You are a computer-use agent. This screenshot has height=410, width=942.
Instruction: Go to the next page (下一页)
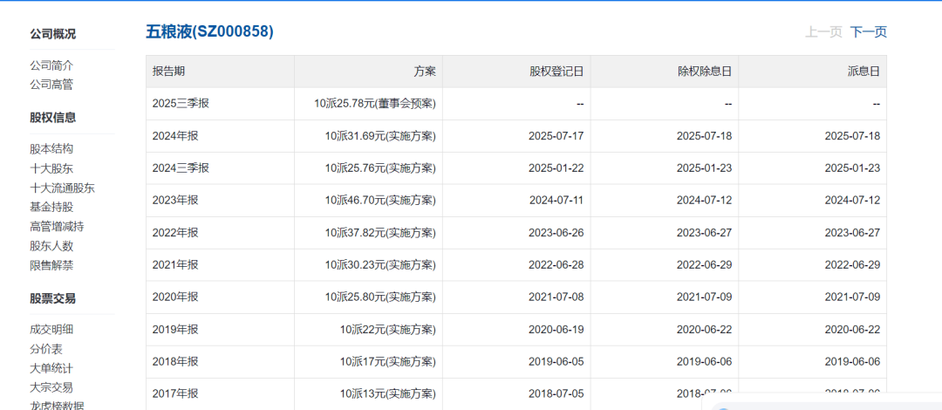pyautogui.click(x=868, y=32)
